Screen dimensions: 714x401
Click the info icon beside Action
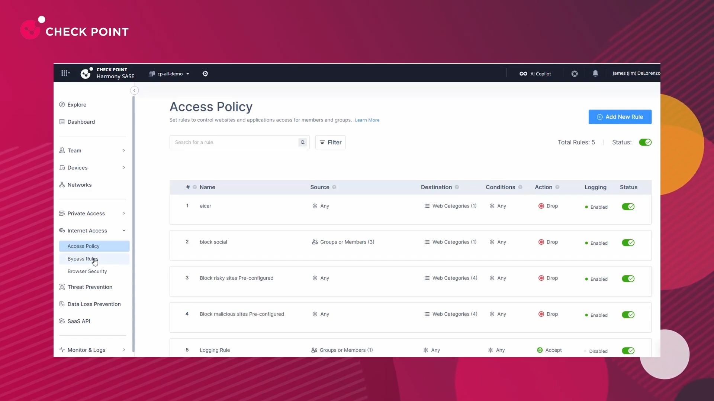[x=557, y=187]
